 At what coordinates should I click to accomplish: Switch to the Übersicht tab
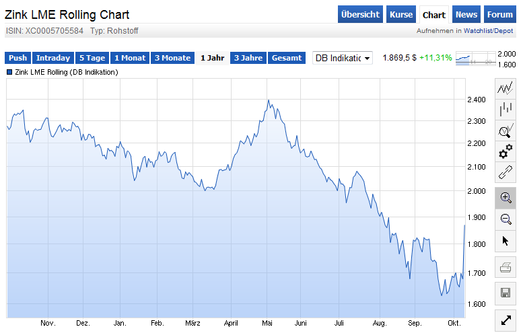coord(360,15)
